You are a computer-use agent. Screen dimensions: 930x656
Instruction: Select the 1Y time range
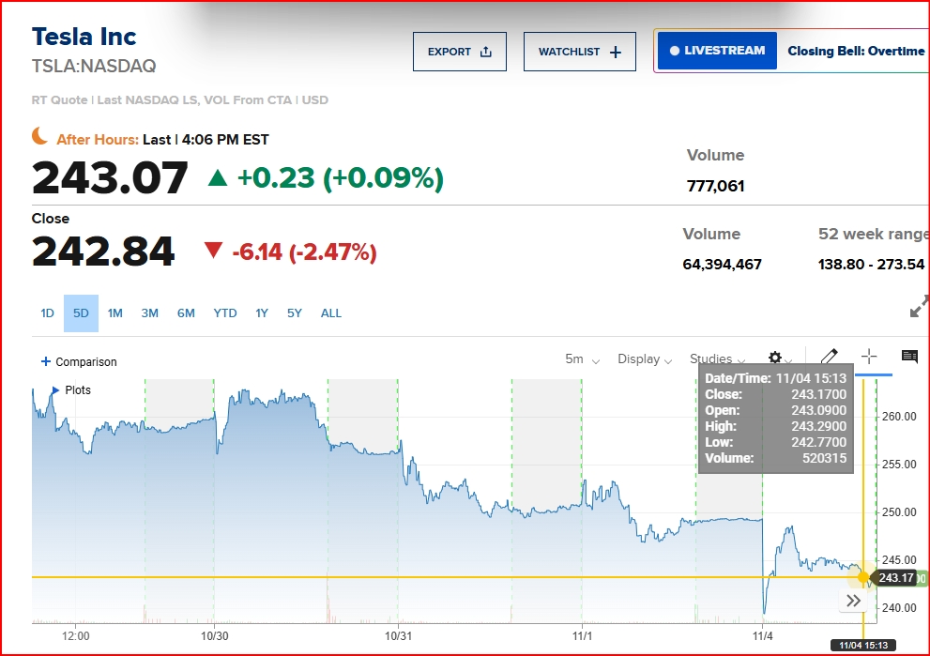click(262, 313)
